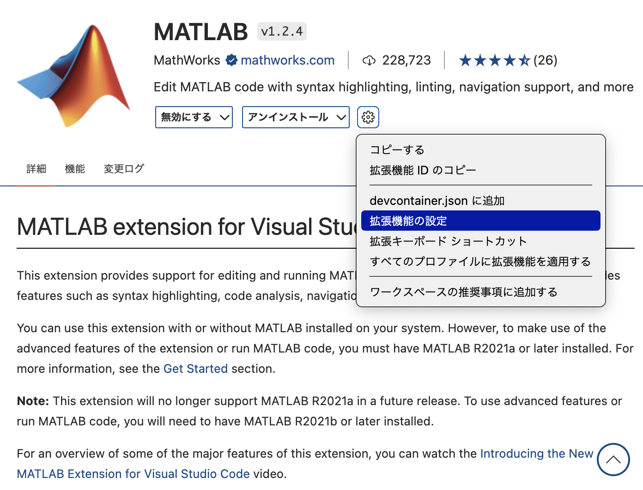
Task: Click the download count cloud icon
Action: 369,60
